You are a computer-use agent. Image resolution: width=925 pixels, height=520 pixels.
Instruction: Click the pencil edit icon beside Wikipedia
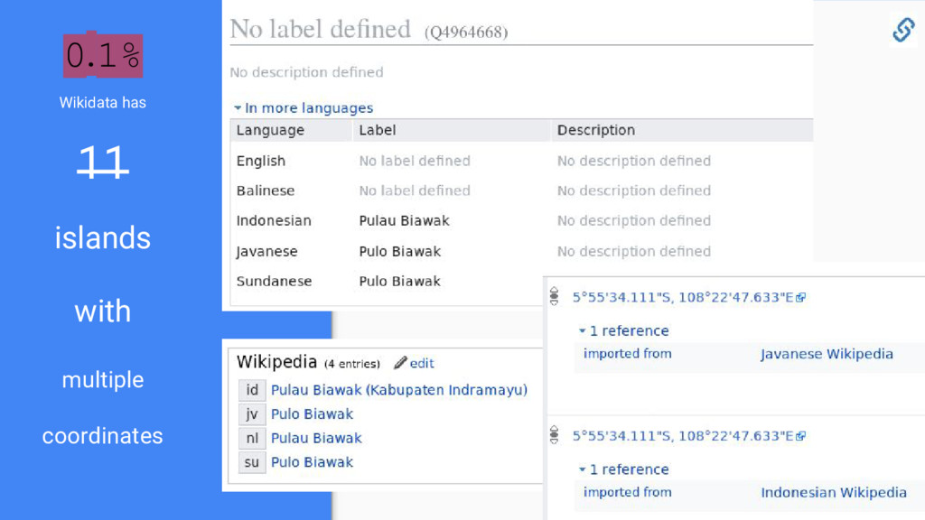[x=400, y=363]
